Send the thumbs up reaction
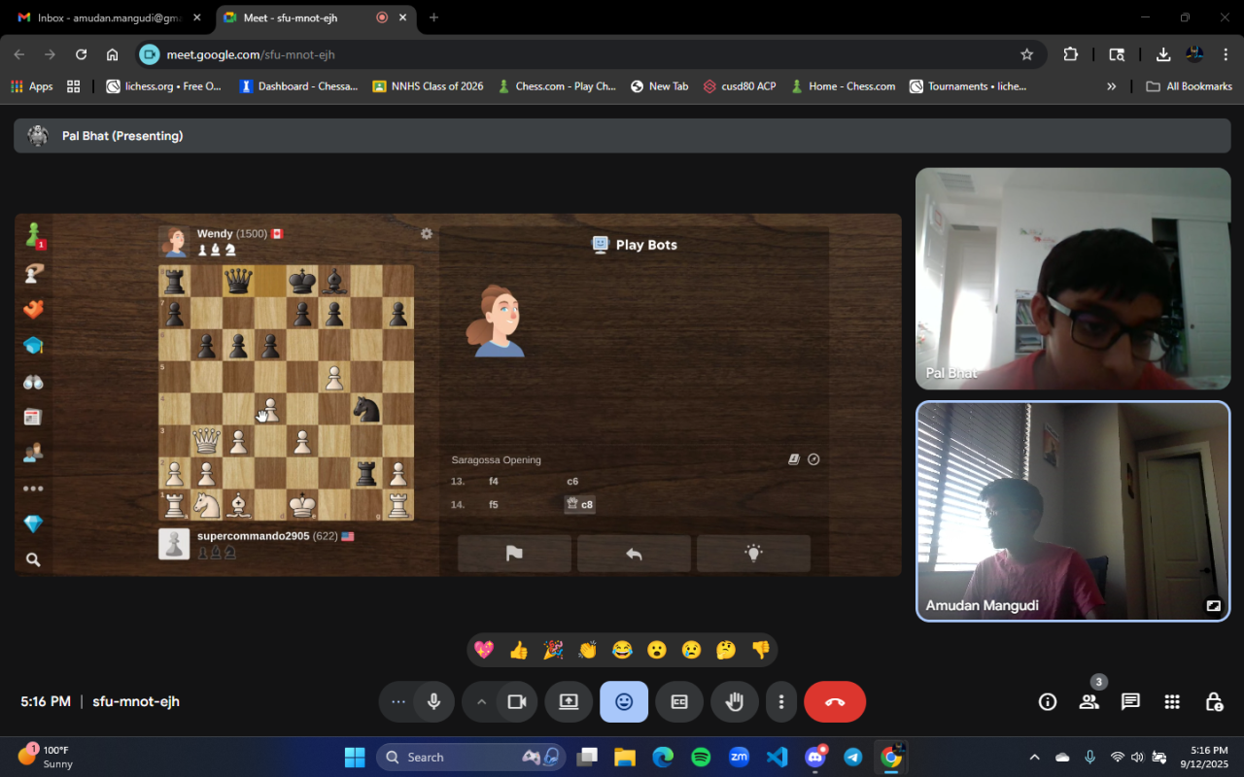This screenshot has height=777, width=1244. [x=519, y=650]
